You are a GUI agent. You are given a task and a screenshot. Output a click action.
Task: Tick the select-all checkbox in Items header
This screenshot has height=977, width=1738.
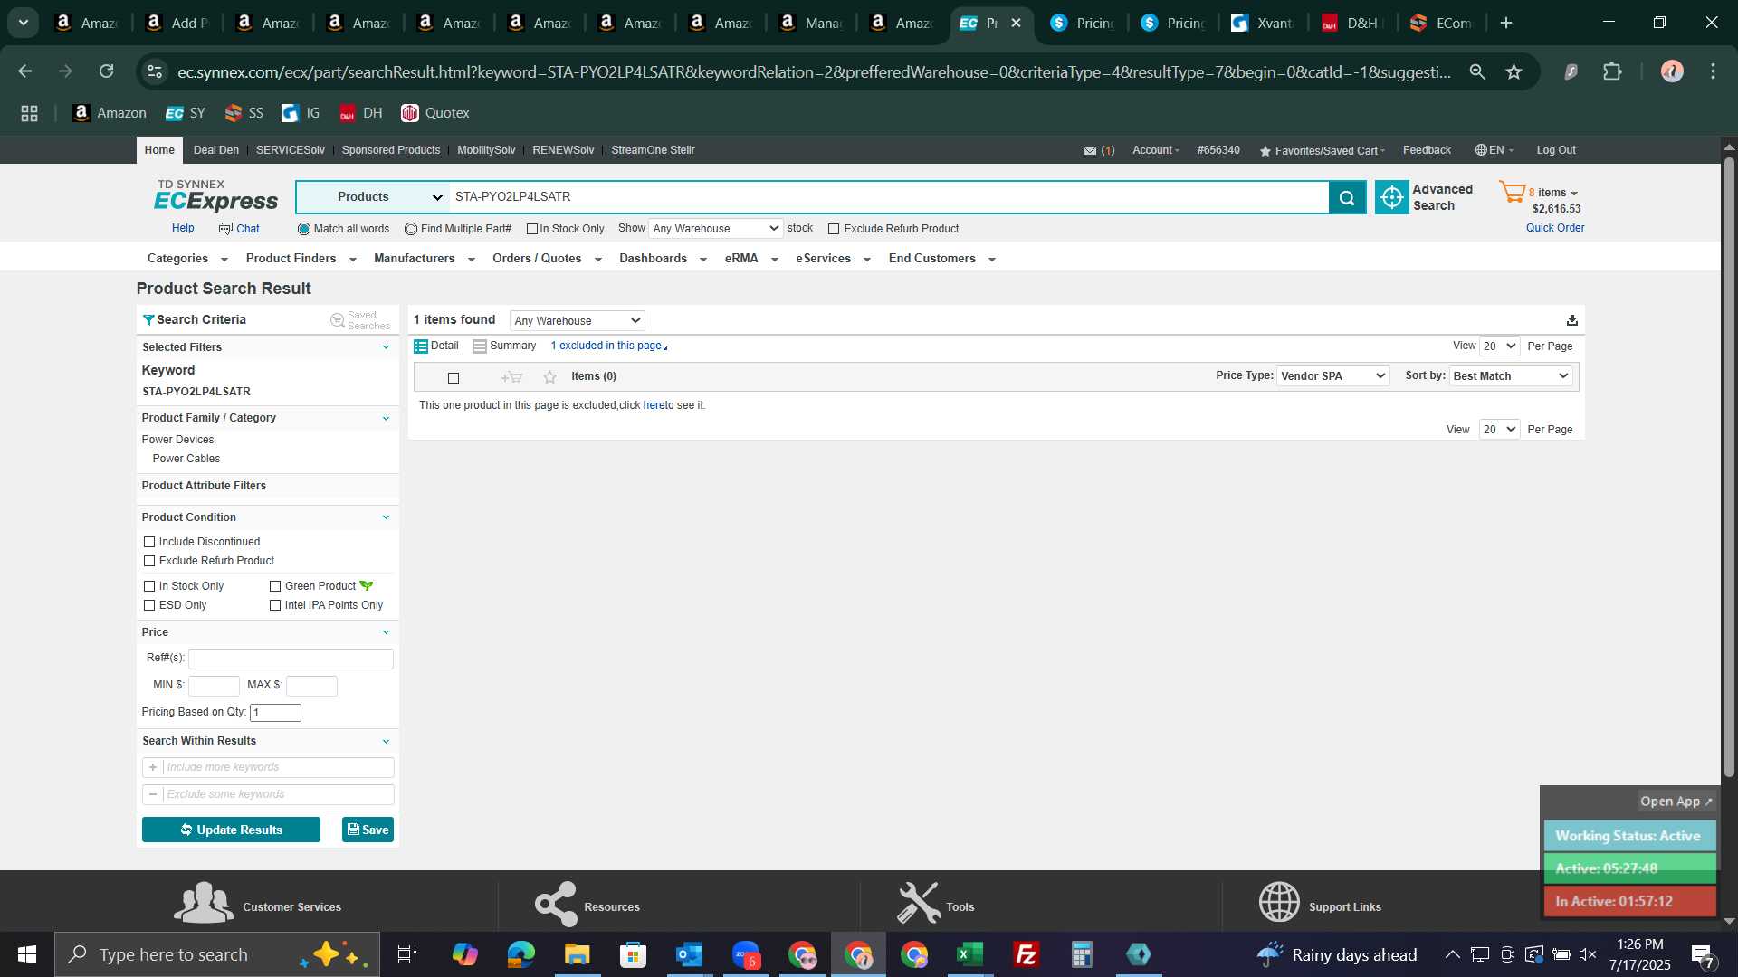coord(454,378)
